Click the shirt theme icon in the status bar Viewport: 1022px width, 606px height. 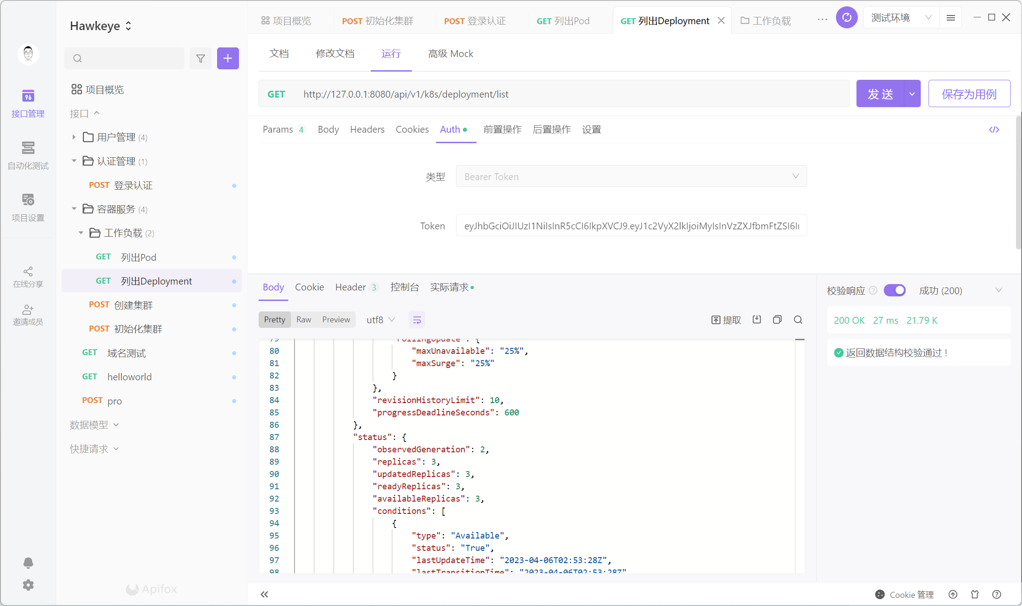coord(975,595)
